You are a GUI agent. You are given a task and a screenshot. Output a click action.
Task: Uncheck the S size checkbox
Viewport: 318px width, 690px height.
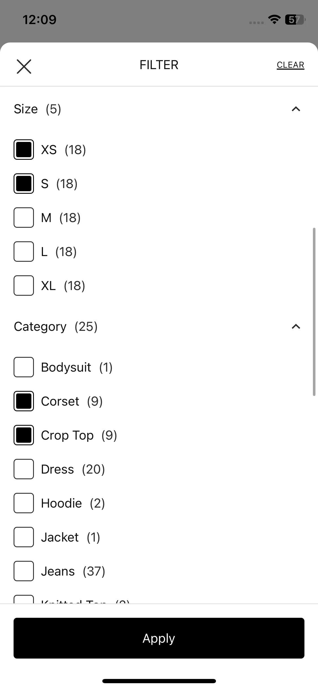[24, 184]
